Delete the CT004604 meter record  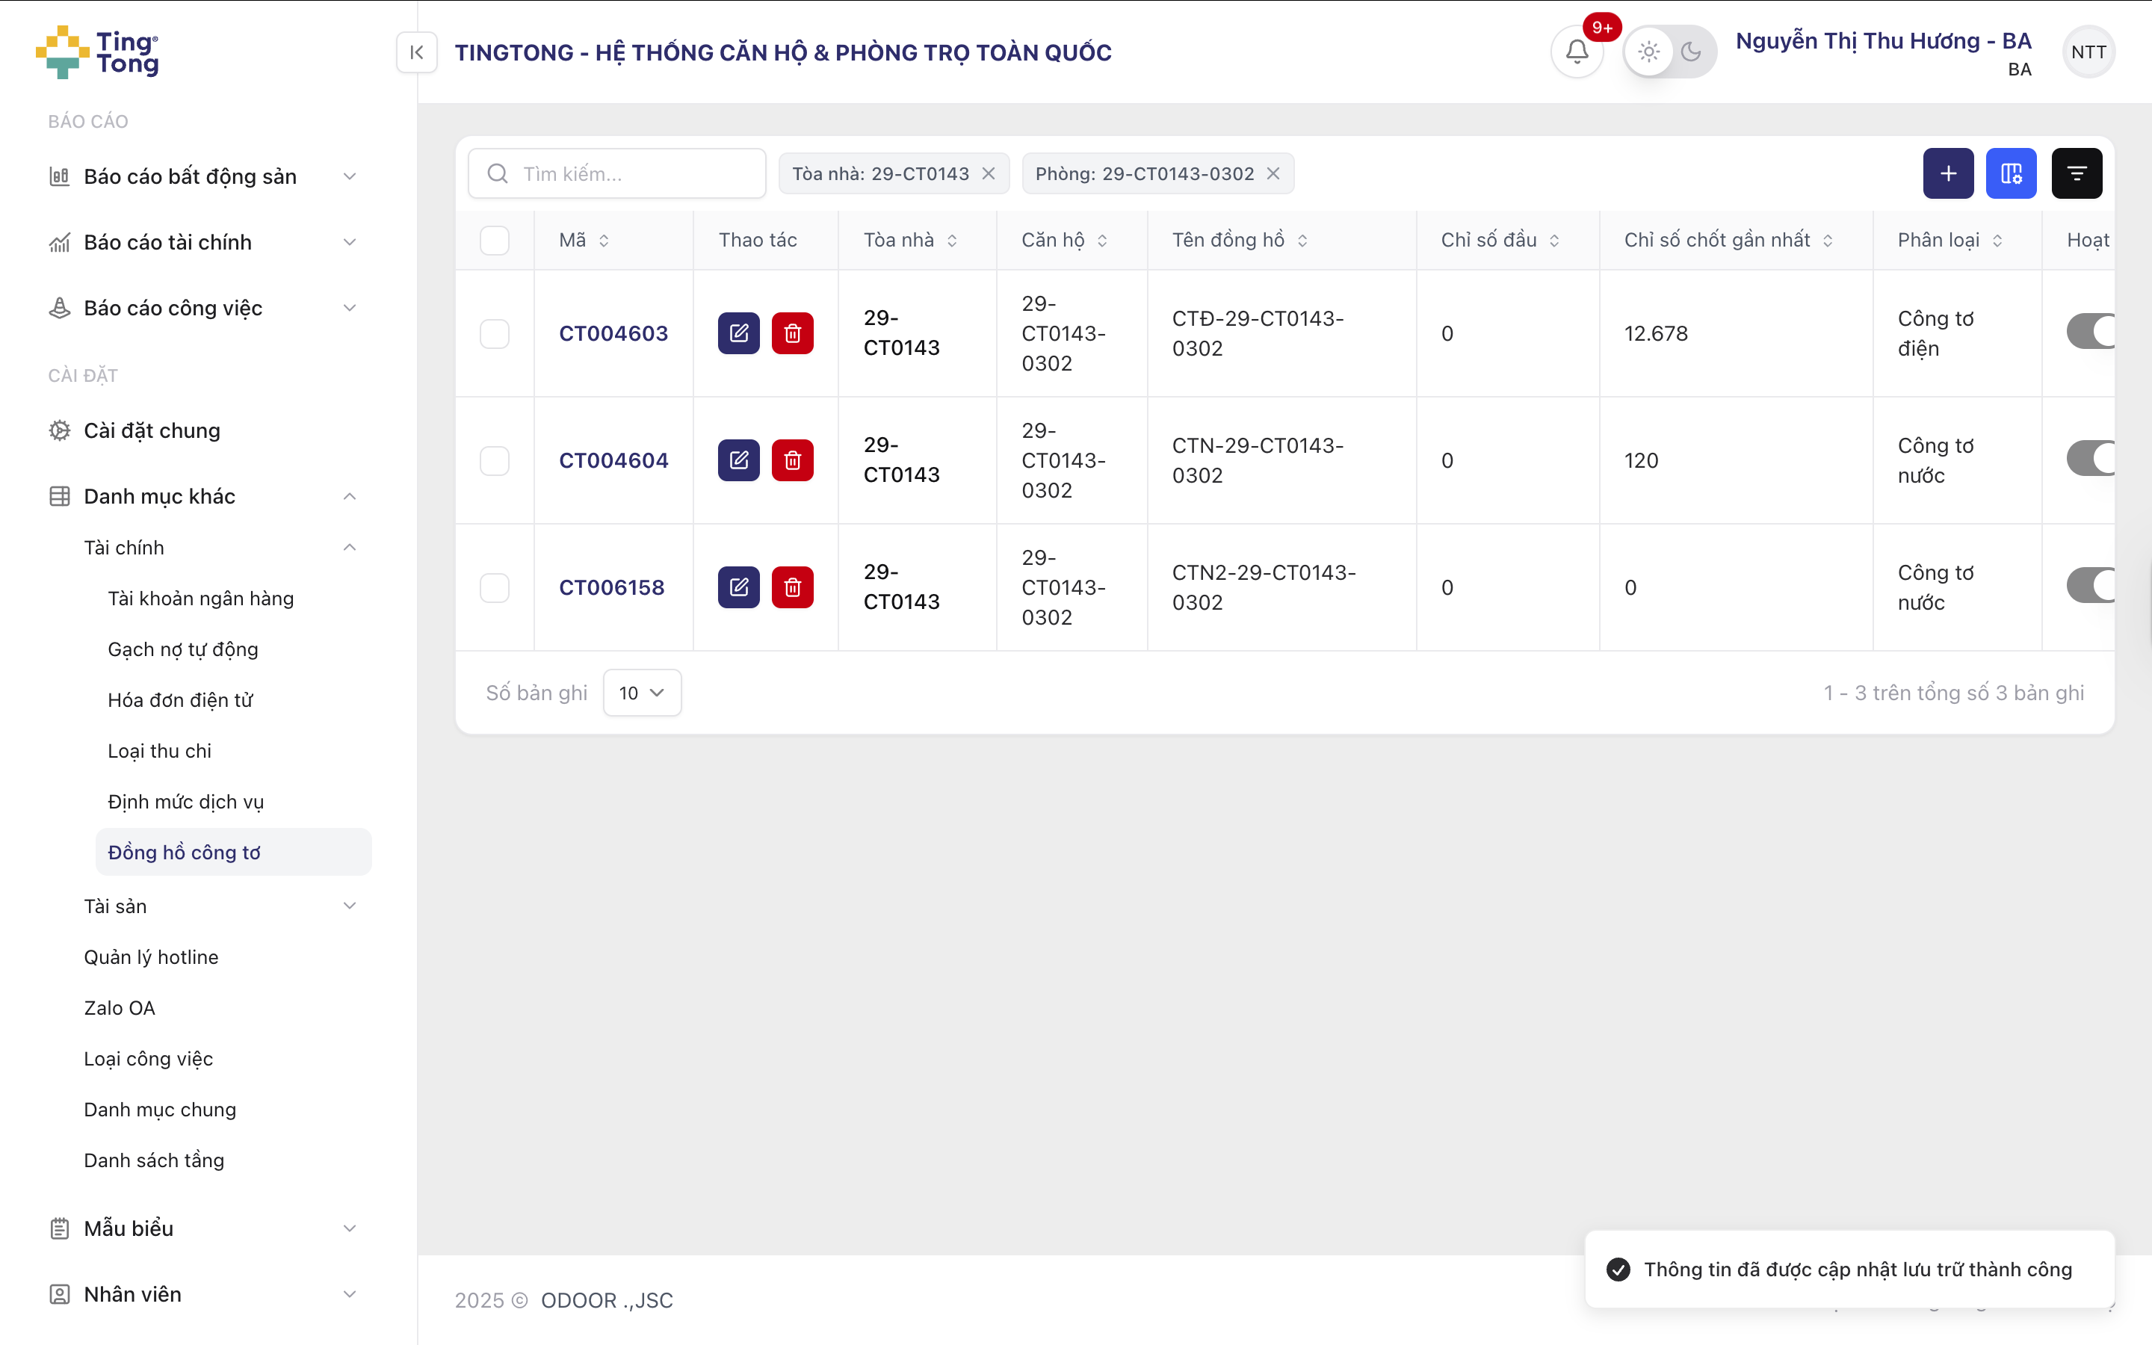(792, 461)
